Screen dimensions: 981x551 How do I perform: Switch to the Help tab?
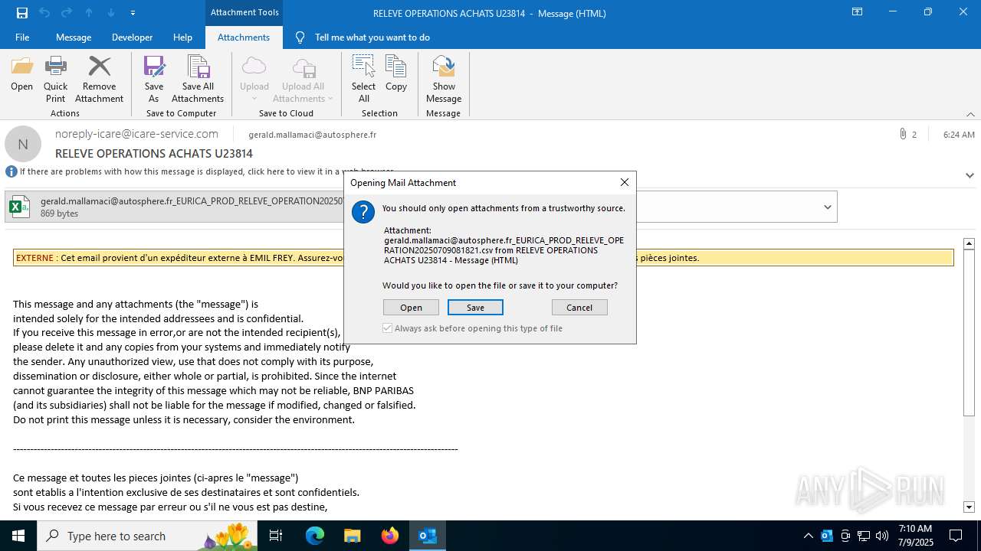tap(182, 37)
